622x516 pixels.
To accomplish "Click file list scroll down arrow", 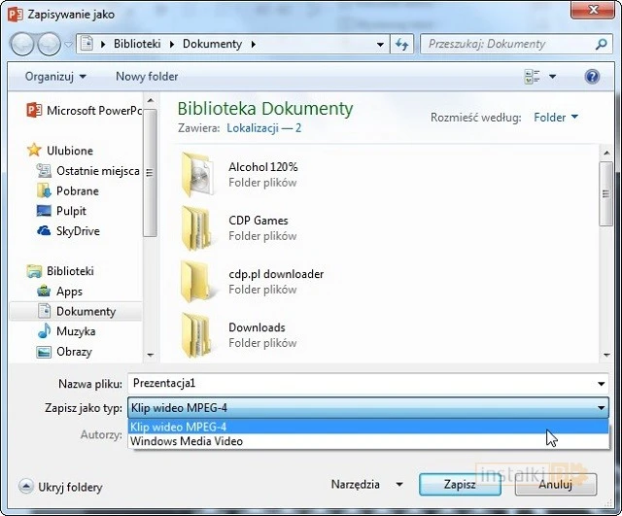I will pos(606,355).
